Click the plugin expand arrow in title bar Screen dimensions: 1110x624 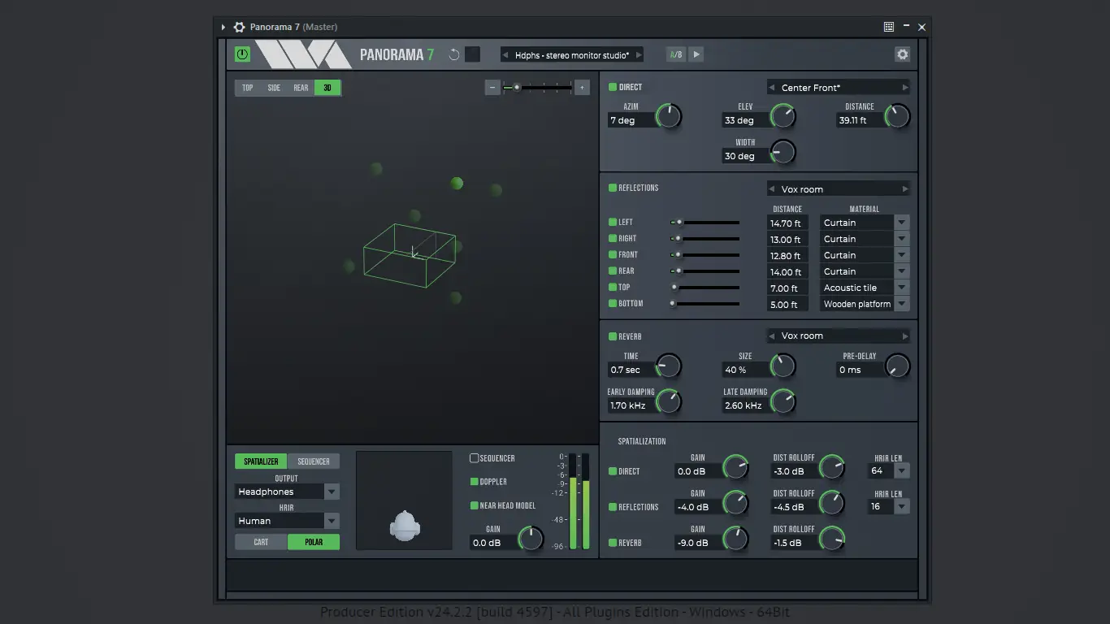pyautogui.click(x=223, y=26)
